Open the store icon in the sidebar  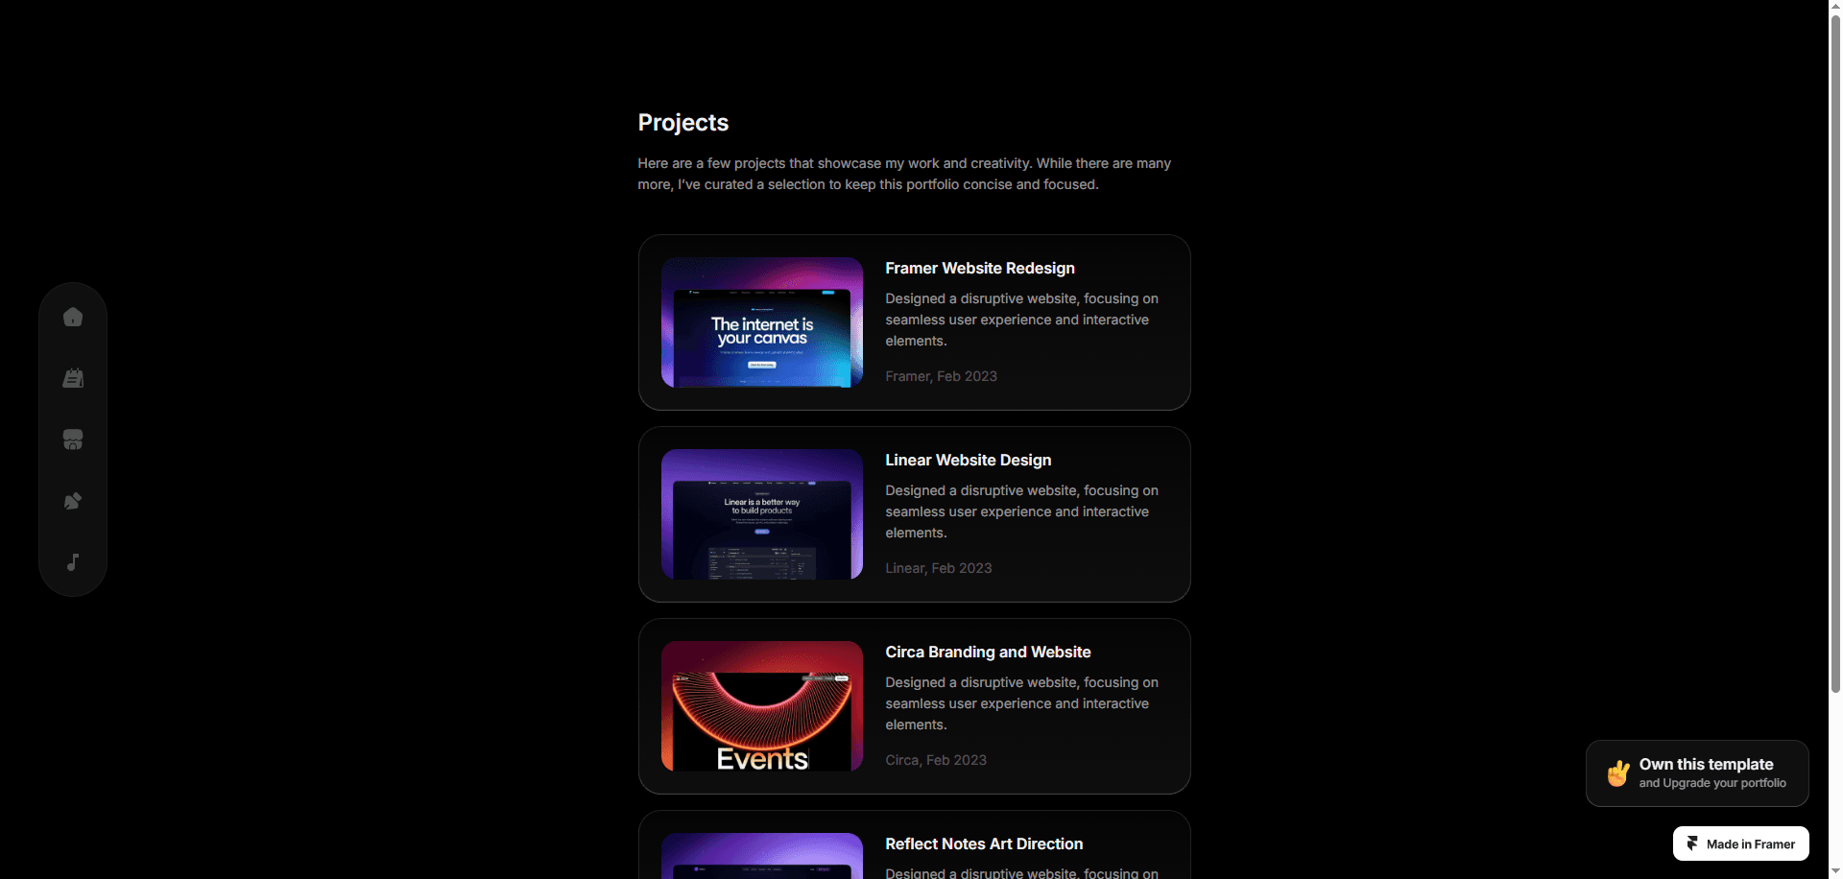pyautogui.click(x=73, y=439)
